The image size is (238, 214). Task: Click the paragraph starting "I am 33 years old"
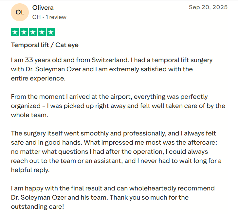(x=111, y=69)
